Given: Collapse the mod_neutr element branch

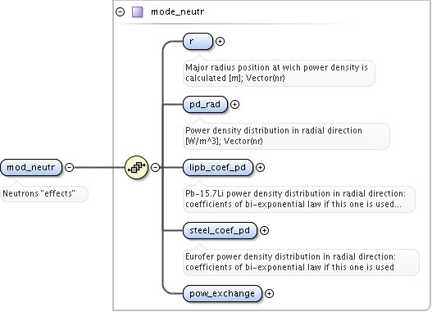Looking at the screenshot, I should point(69,167).
